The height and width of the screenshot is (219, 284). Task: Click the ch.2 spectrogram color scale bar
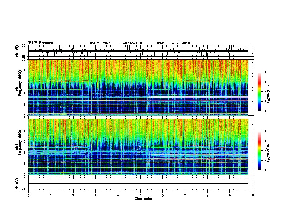260,151
